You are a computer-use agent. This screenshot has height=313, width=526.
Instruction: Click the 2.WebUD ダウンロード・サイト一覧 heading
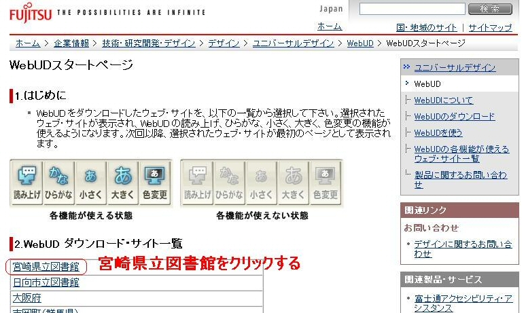point(99,244)
